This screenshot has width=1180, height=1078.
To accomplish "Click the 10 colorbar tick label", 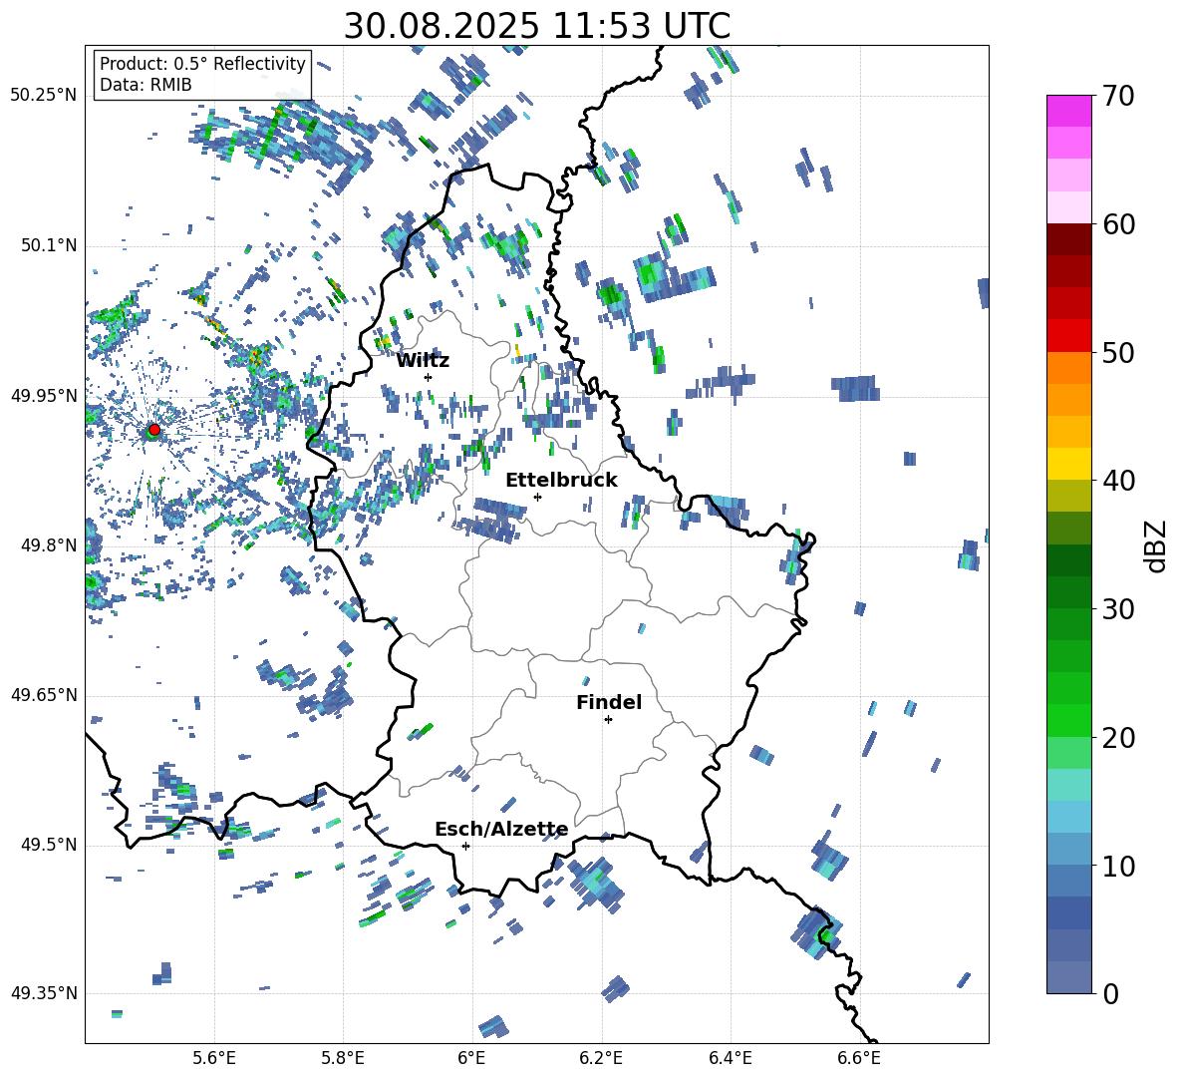I will point(1119,866).
